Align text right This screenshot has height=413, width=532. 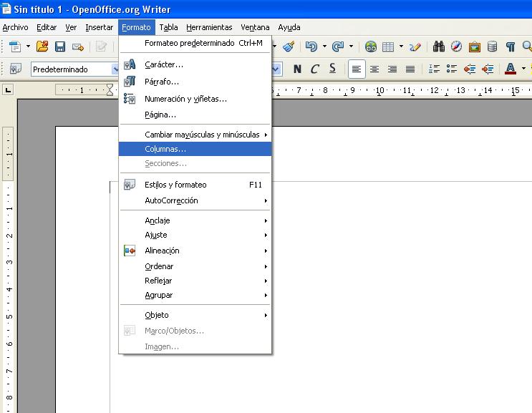coord(392,69)
